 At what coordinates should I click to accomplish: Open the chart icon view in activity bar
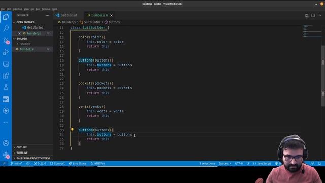[x=6, y=99]
